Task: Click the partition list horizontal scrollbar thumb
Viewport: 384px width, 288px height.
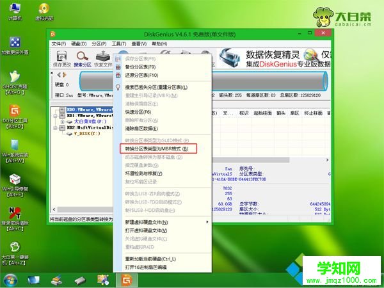Action: coord(250,160)
